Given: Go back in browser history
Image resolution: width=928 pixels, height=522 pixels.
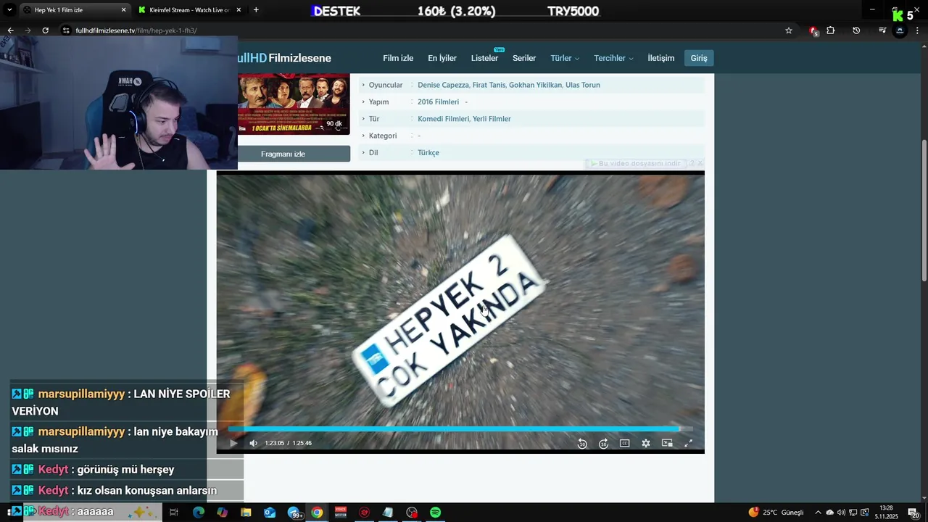Looking at the screenshot, I should 10,30.
